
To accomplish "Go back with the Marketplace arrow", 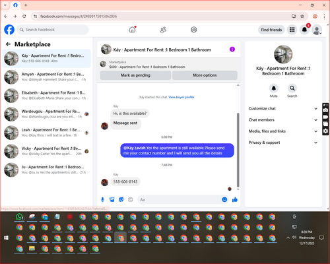I will coord(8,44).
